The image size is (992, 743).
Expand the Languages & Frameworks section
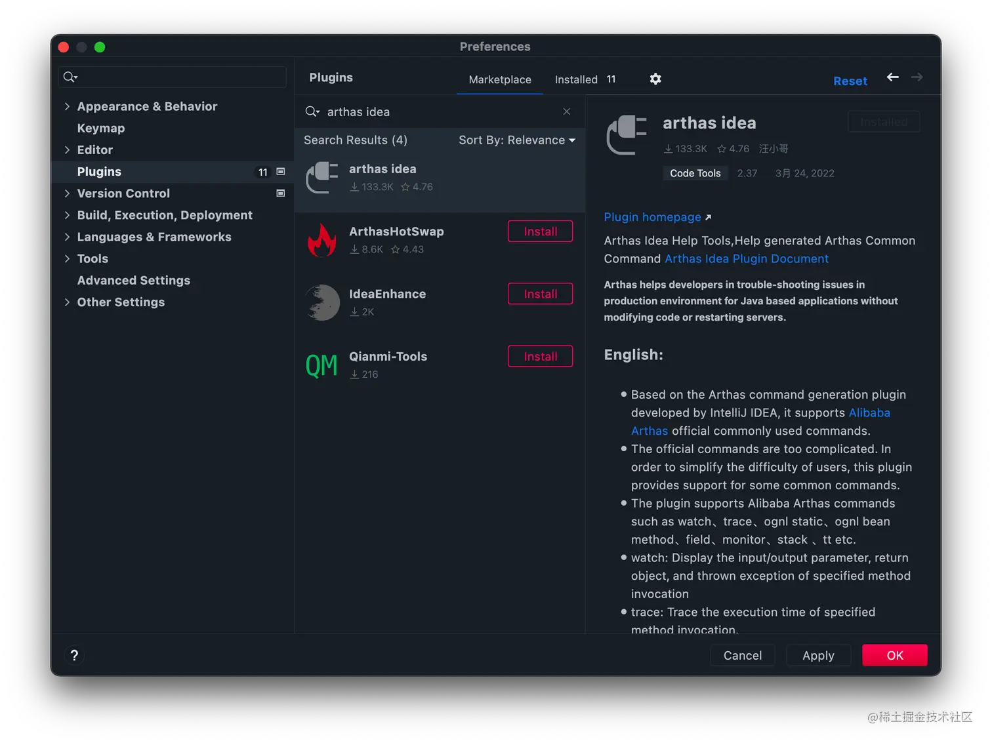[x=67, y=237]
